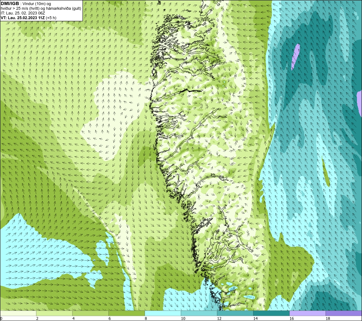Select the 14–16 m/s dark teal swatch
This screenshot has width=362, height=321.
click(271, 313)
